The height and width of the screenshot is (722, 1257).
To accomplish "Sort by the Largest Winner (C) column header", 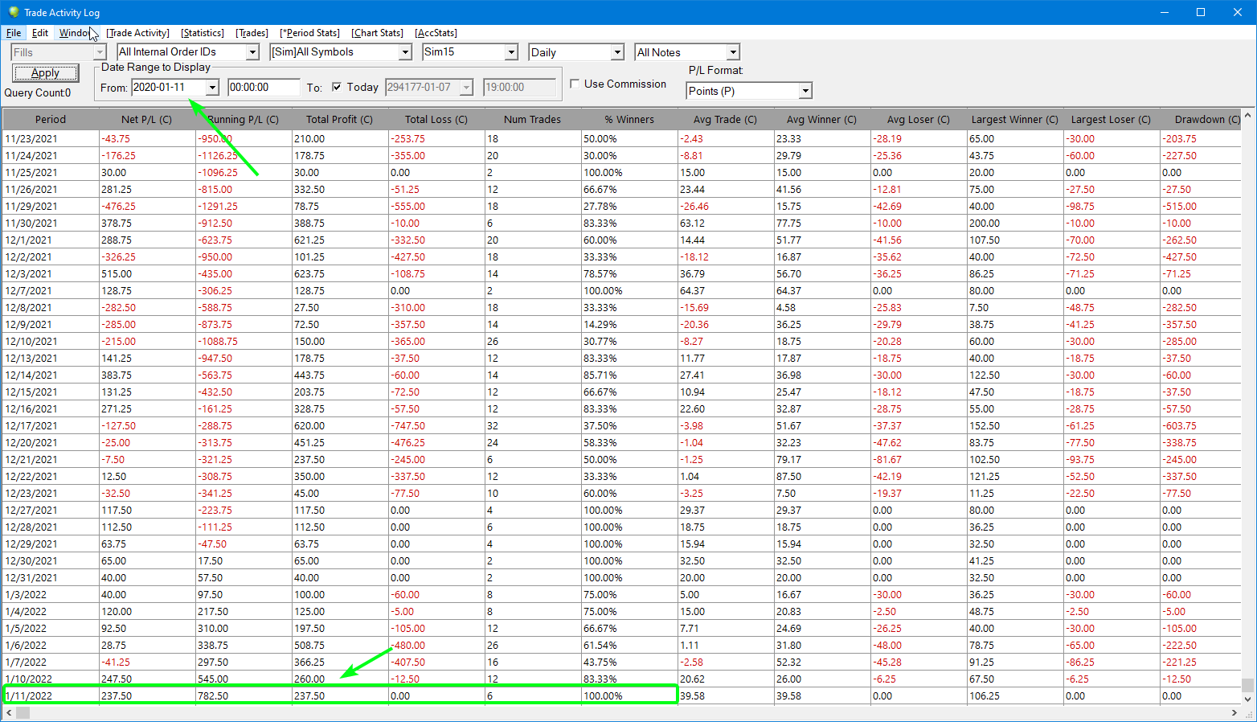I will point(1015,120).
